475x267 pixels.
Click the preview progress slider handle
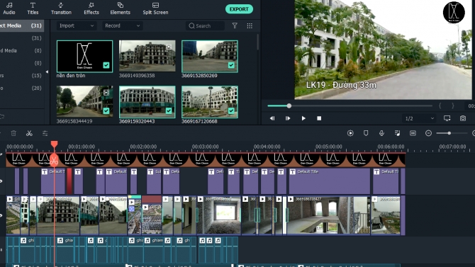coord(289,106)
